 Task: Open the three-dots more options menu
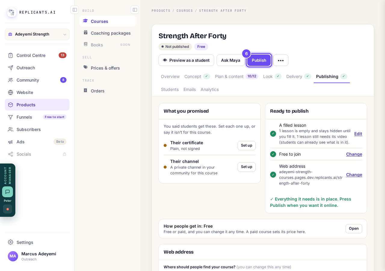(x=281, y=60)
